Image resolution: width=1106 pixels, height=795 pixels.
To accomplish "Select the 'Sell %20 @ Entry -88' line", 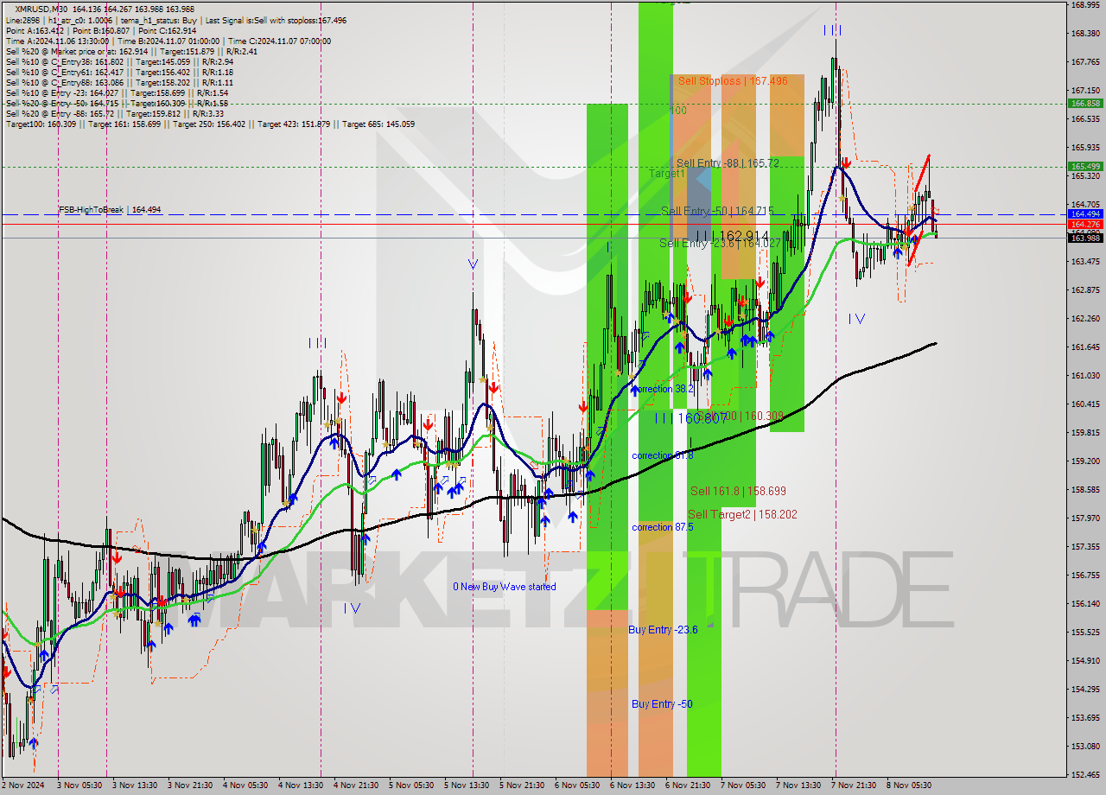I will pos(117,113).
